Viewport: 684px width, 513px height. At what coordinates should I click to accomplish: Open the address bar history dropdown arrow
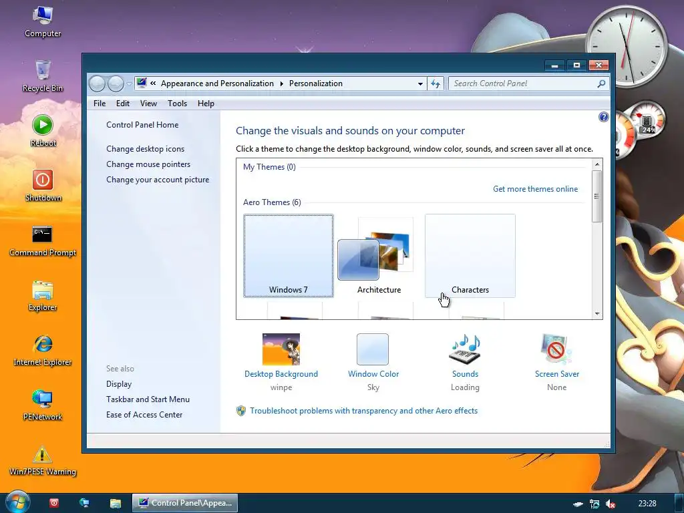[x=420, y=83]
